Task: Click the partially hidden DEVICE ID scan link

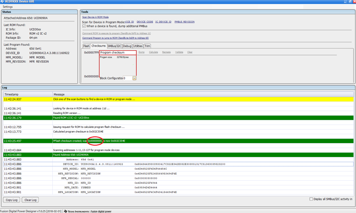Action: 129,22
